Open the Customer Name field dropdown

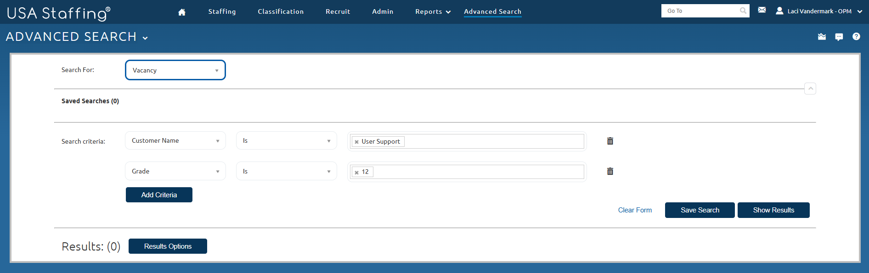pos(175,140)
